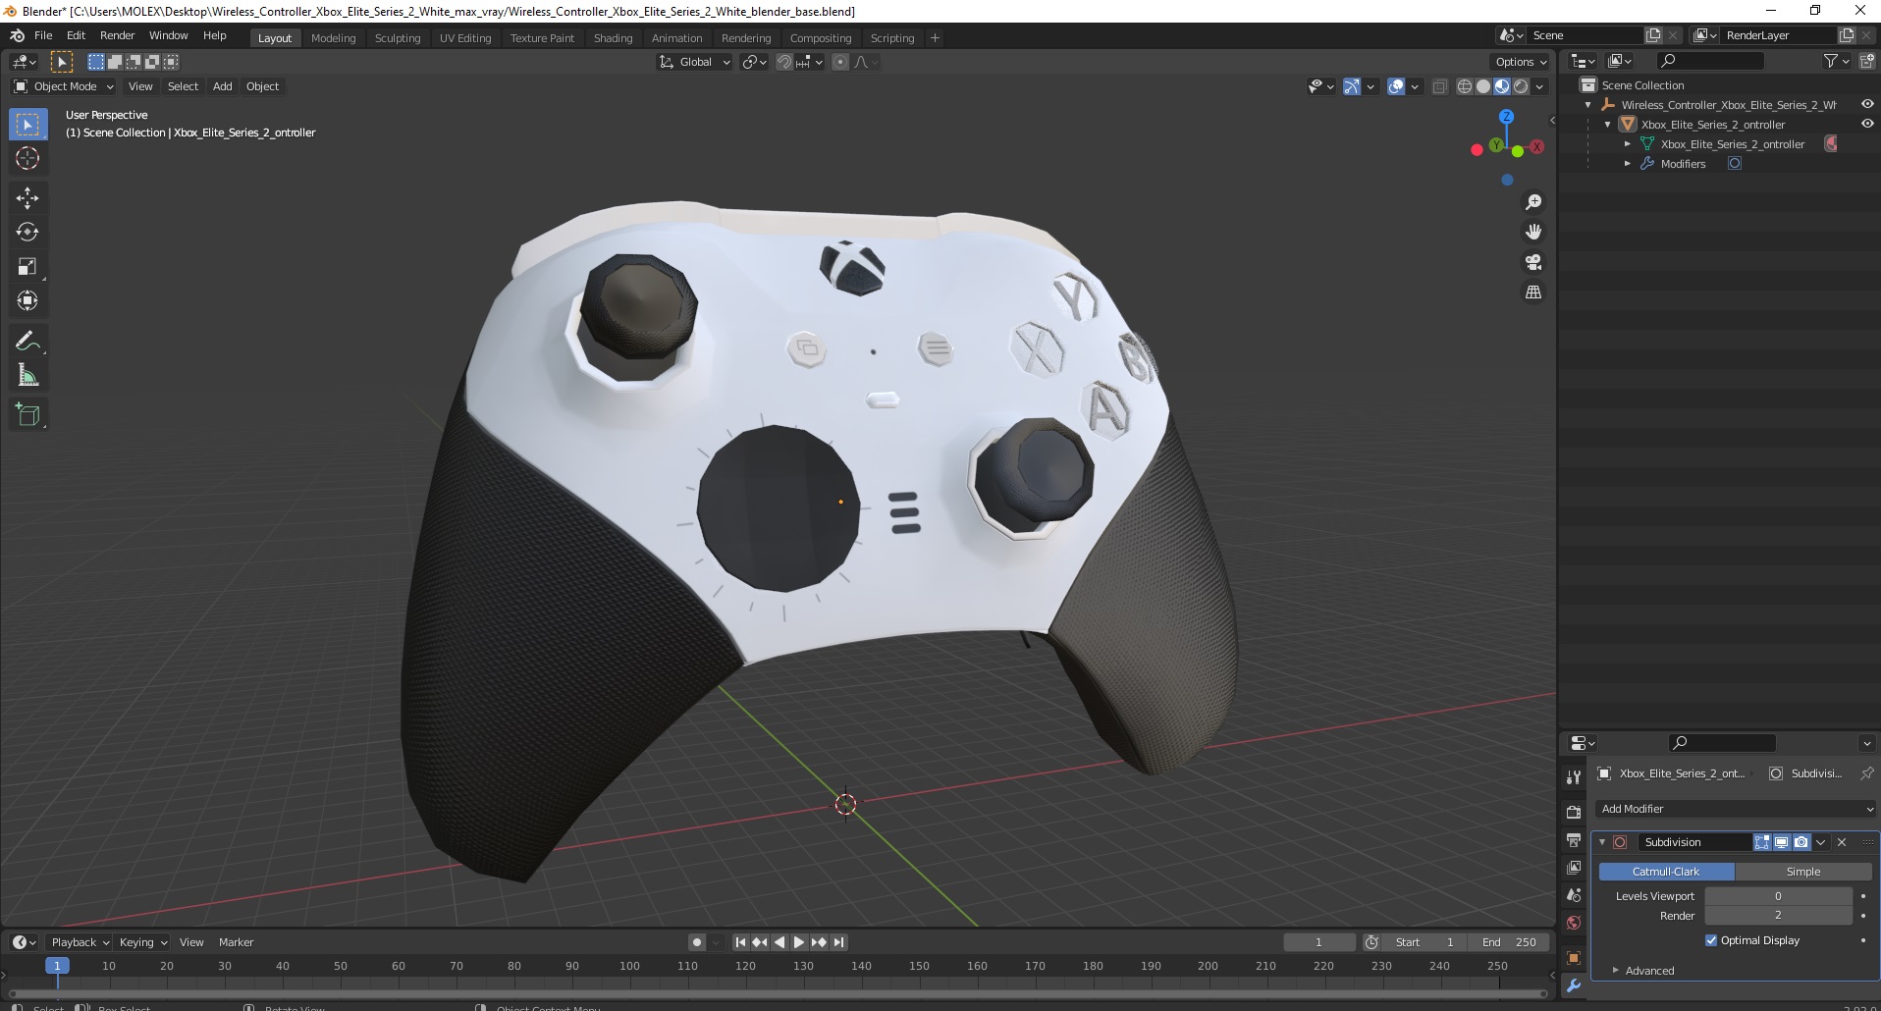The image size is (1881, 1011).
Task: Open the Global transform orientation dropdown
Action: click(695, 62)
